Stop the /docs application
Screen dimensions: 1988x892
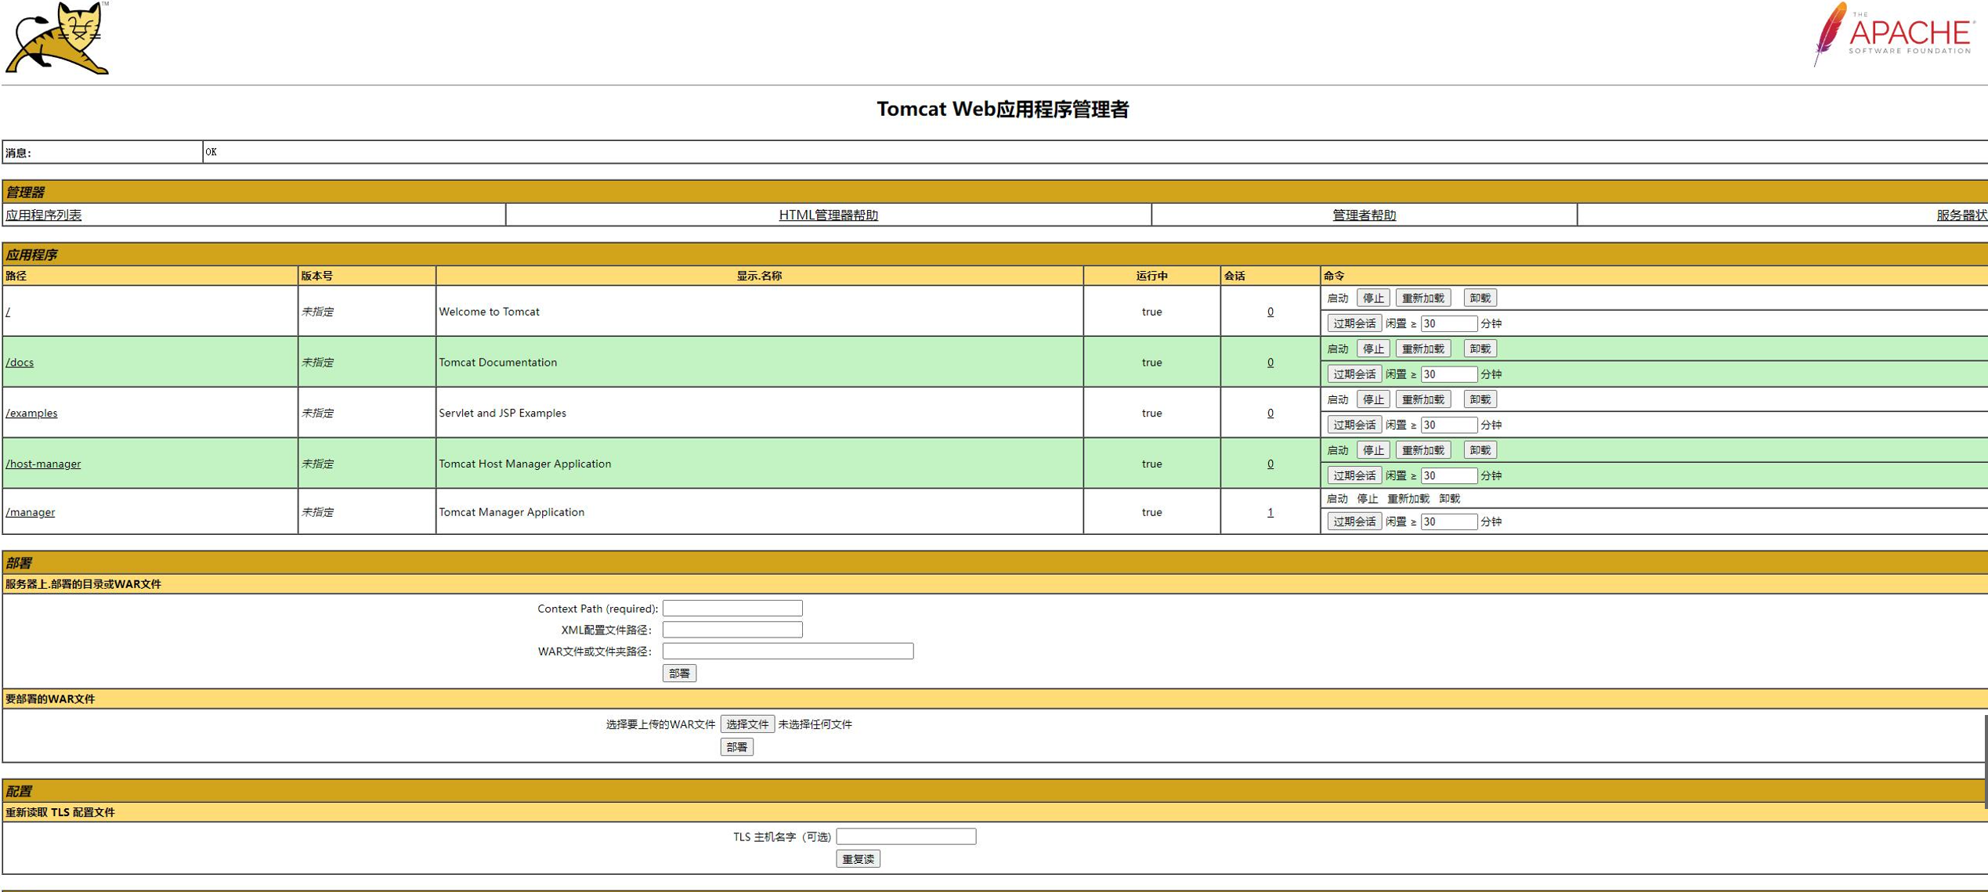coord(1372,349)
